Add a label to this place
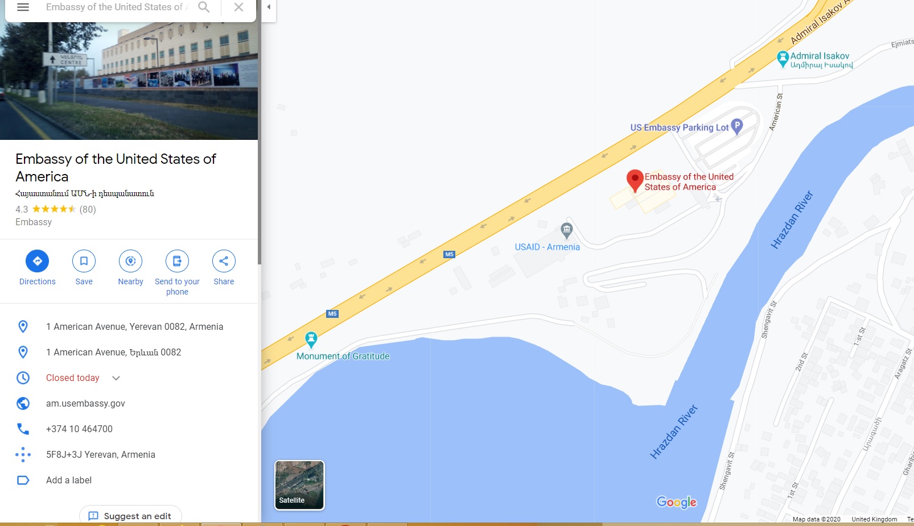 [x=69, y=480]
